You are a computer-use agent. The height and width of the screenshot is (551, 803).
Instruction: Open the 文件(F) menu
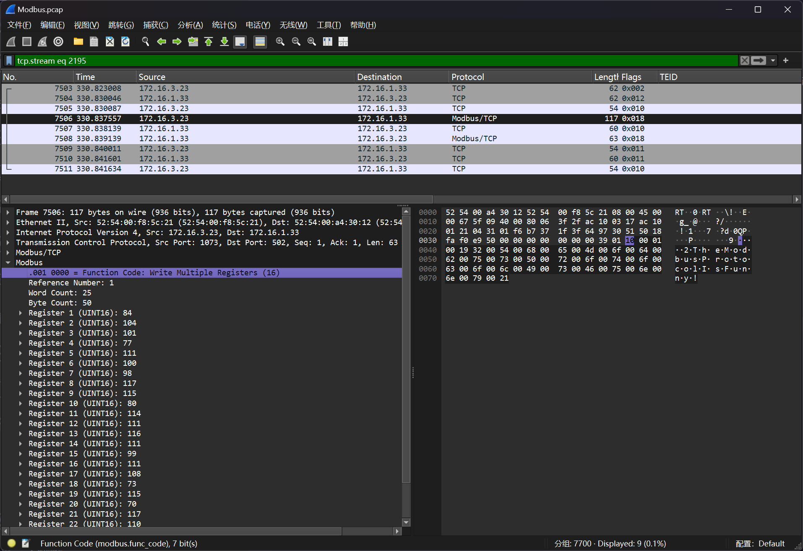(19, 25)
